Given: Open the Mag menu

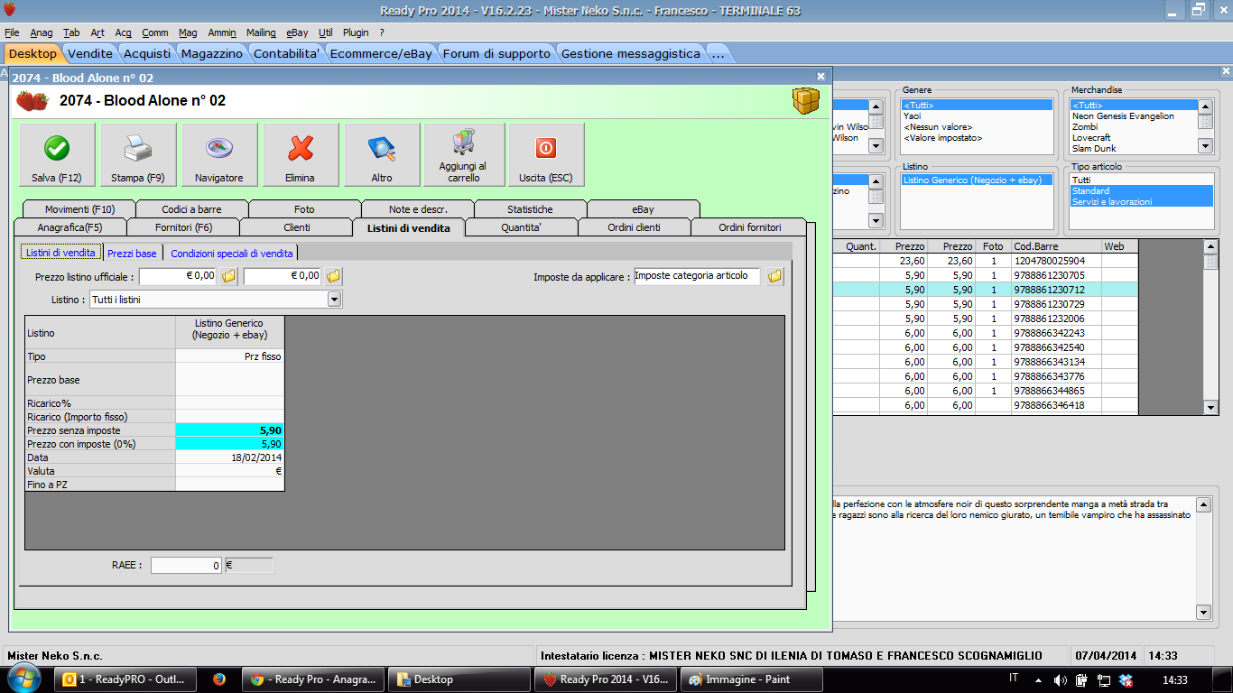Looking at the screenshot, I should (x=188, y=32).
